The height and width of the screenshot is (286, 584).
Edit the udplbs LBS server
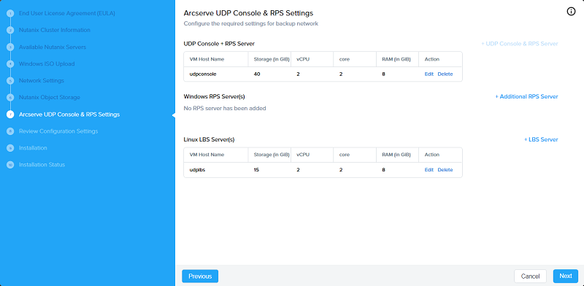429,170
